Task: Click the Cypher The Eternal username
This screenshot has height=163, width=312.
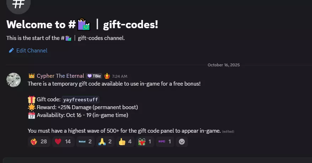Action: 60,76
